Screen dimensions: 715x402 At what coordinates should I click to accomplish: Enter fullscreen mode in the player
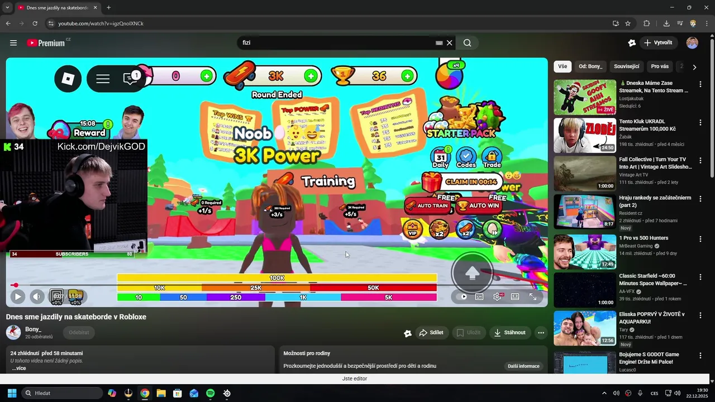[x=533, y=297]
